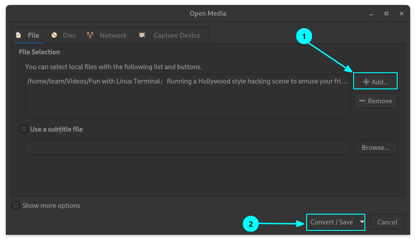Expand the Convert / Save dropdown arrow
Viewport: 416px width, 242px height.
point(361,222)
